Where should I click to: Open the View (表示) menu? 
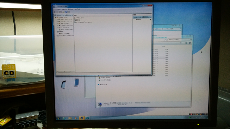70,9
